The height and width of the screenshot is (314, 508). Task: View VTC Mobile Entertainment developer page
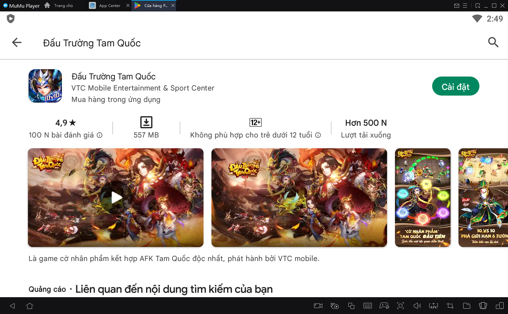(143, 88)
